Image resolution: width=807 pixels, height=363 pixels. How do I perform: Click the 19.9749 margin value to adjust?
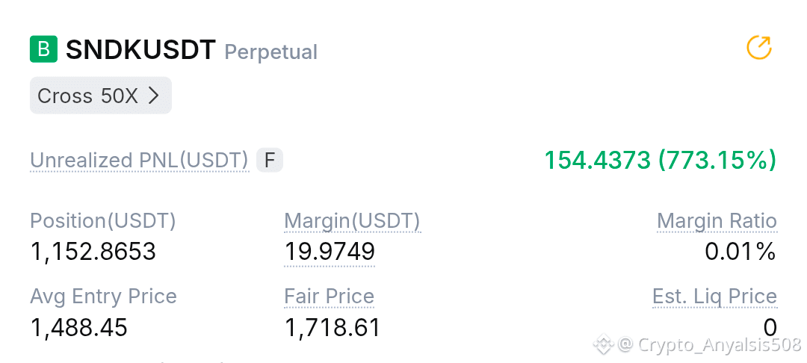point(330,252)
